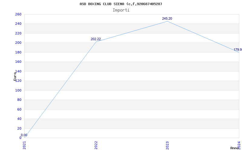242x151 pixels.
Task: Click the 2024 x-axis label
Action: [x=239, y=145]
